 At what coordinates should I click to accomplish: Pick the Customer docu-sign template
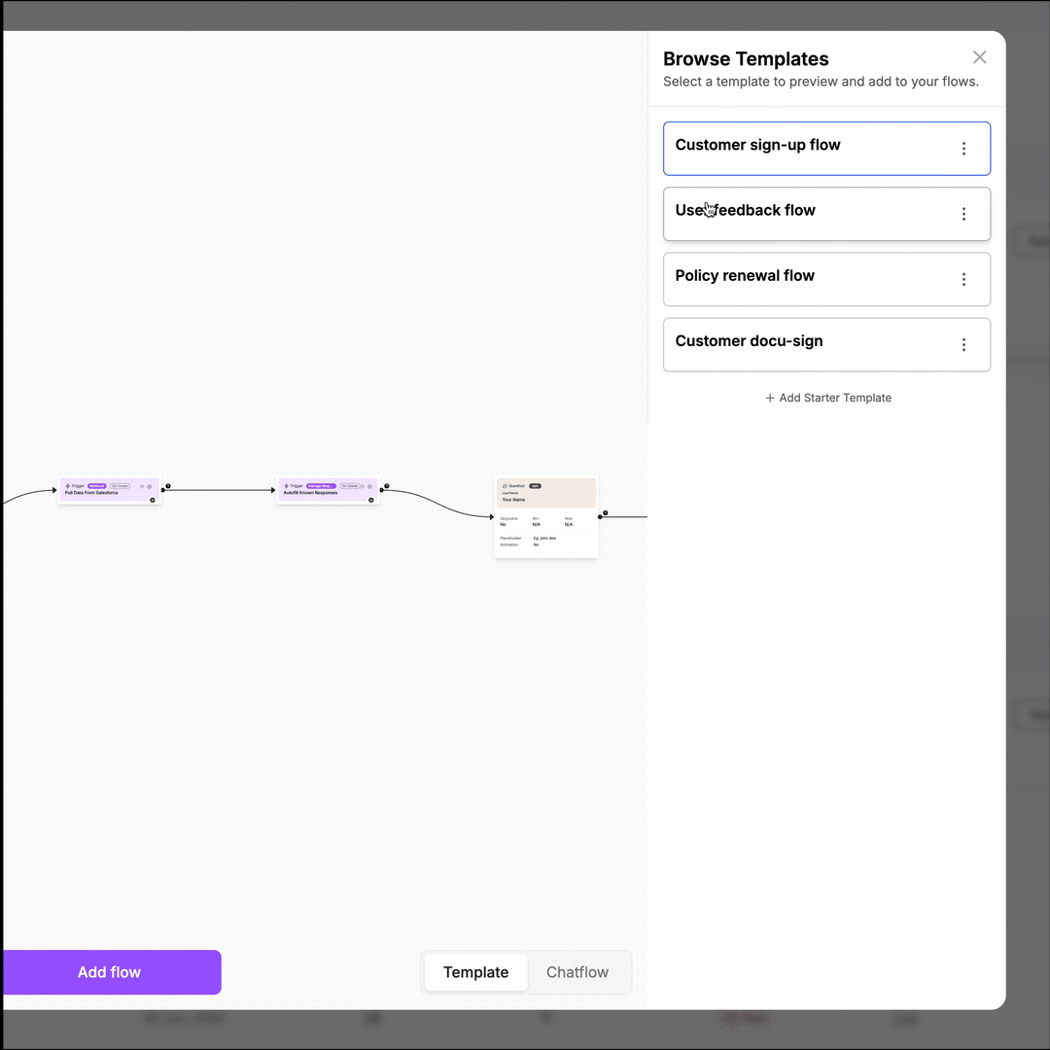(826, 345)
